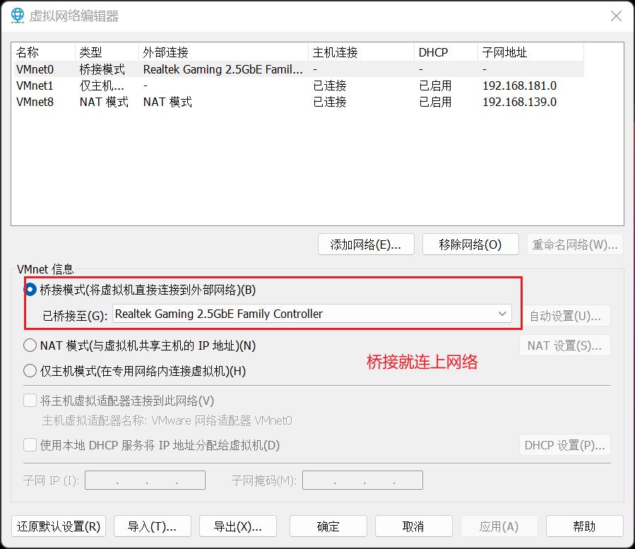Click the 仅主机... type cell of VMnet1
Screen dimensions: 635x549
102,85
